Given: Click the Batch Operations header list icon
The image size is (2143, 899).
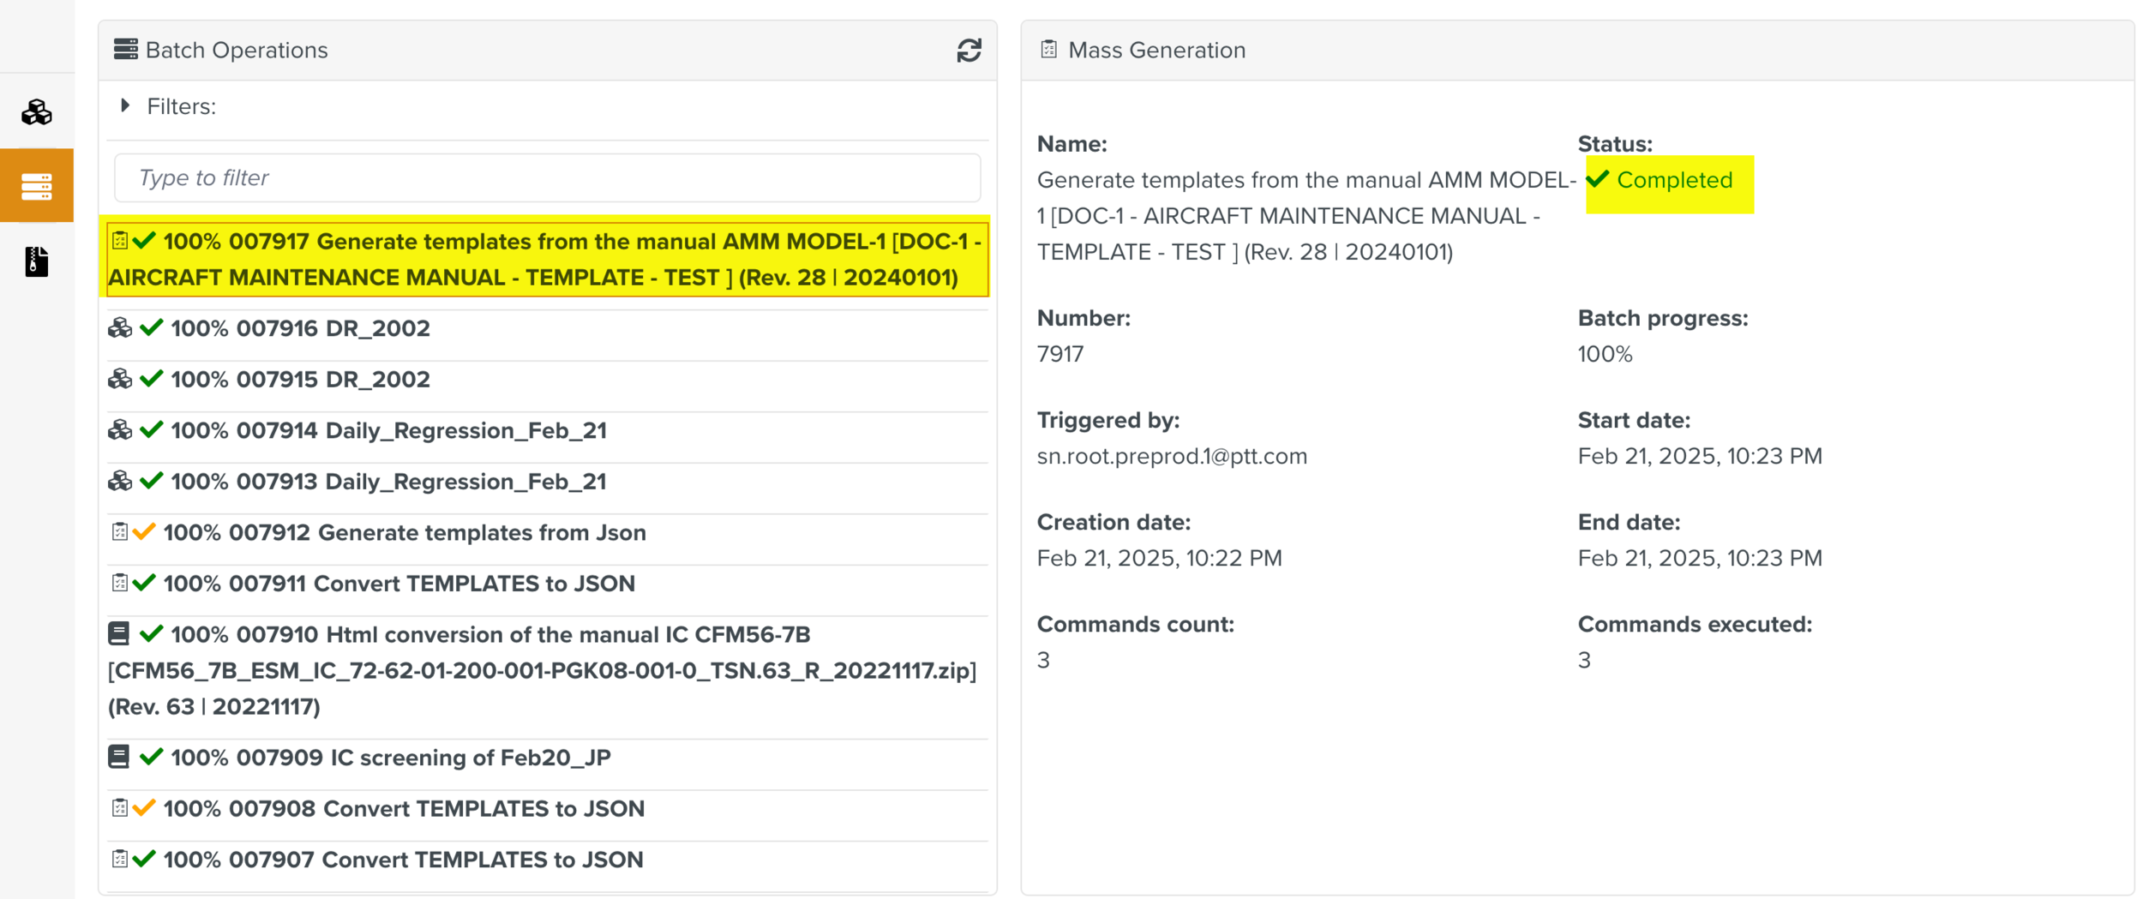Looking at the screenshot, I should click(x=125, y=50).
